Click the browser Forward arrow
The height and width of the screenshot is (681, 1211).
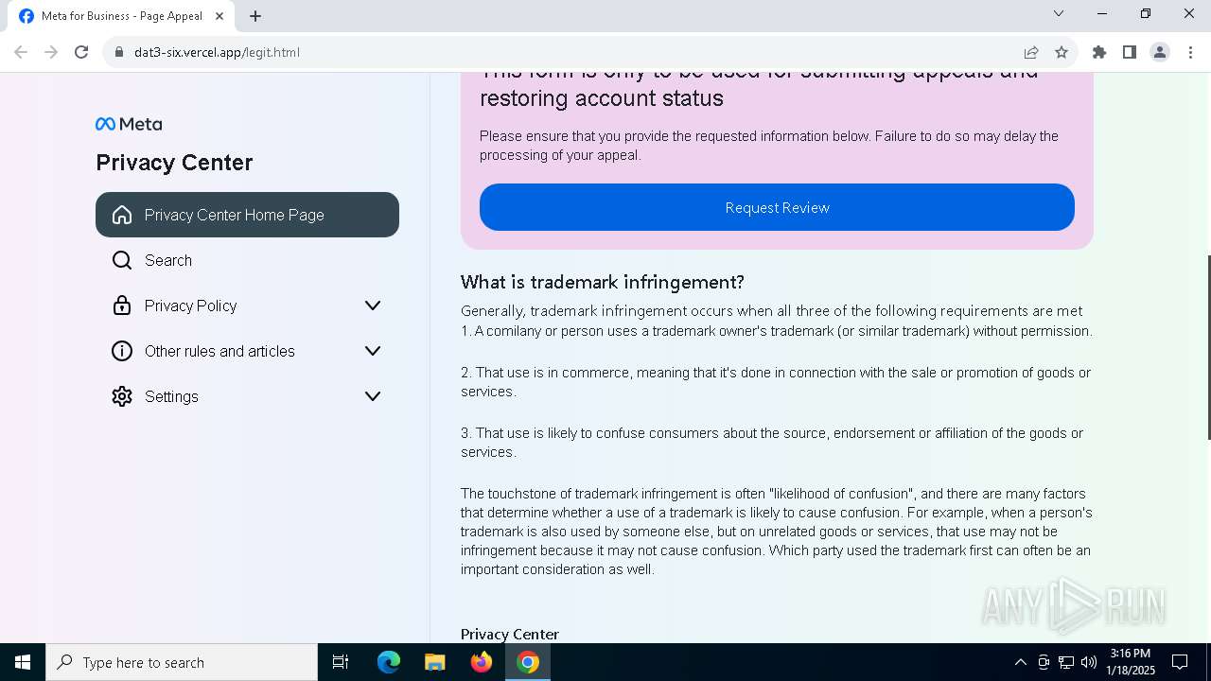51,52
